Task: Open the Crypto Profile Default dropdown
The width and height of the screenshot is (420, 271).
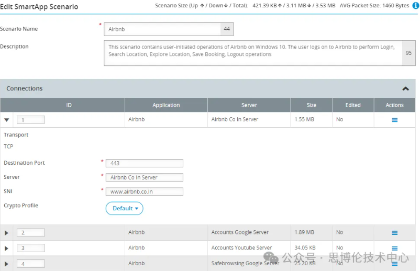Action: [124, 208]
